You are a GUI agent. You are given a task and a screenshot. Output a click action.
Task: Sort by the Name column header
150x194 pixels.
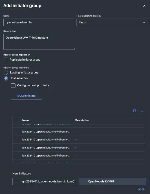tap(26, 120)
